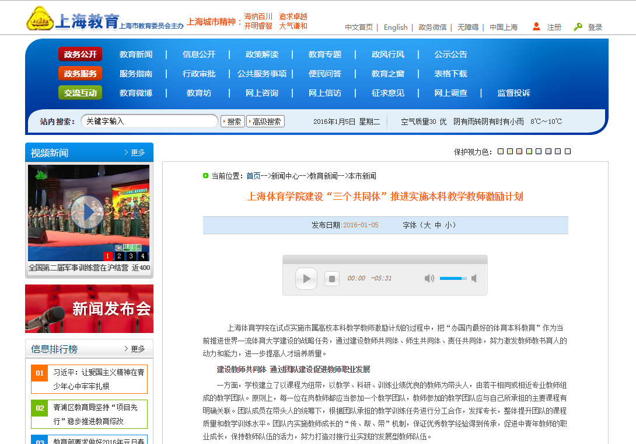Play the article audio narration
Viewport: 636px width, 444px height.
coord(306,279)
